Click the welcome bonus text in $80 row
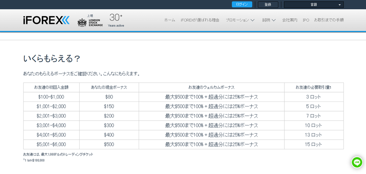366x174 pixels. point(212,97)
